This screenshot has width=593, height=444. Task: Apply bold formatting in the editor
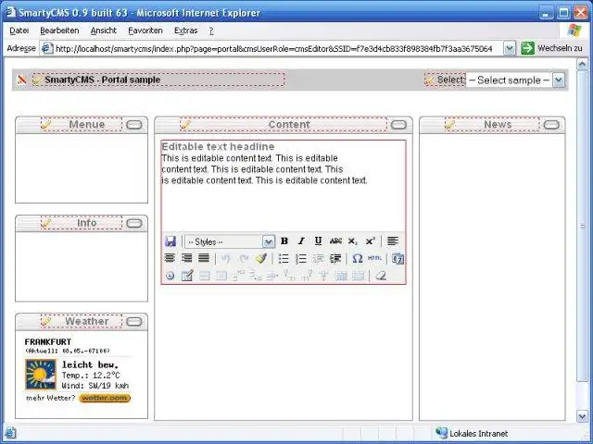pos(284,240)
